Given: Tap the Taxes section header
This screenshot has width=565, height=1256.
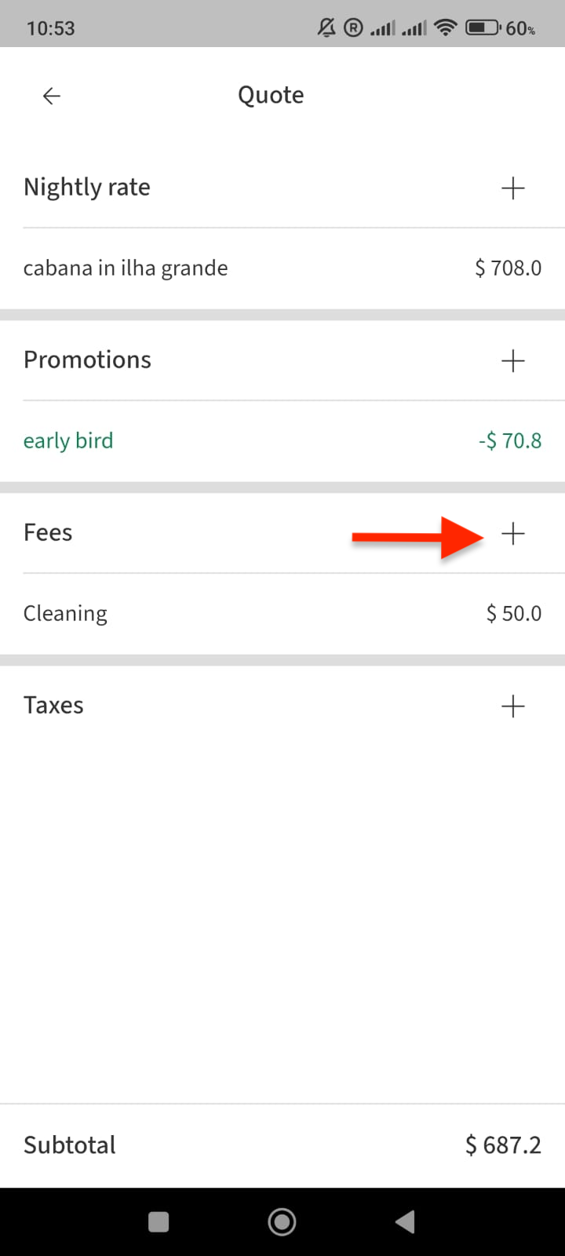Looking at the screenshot, I should coord(53,706).
